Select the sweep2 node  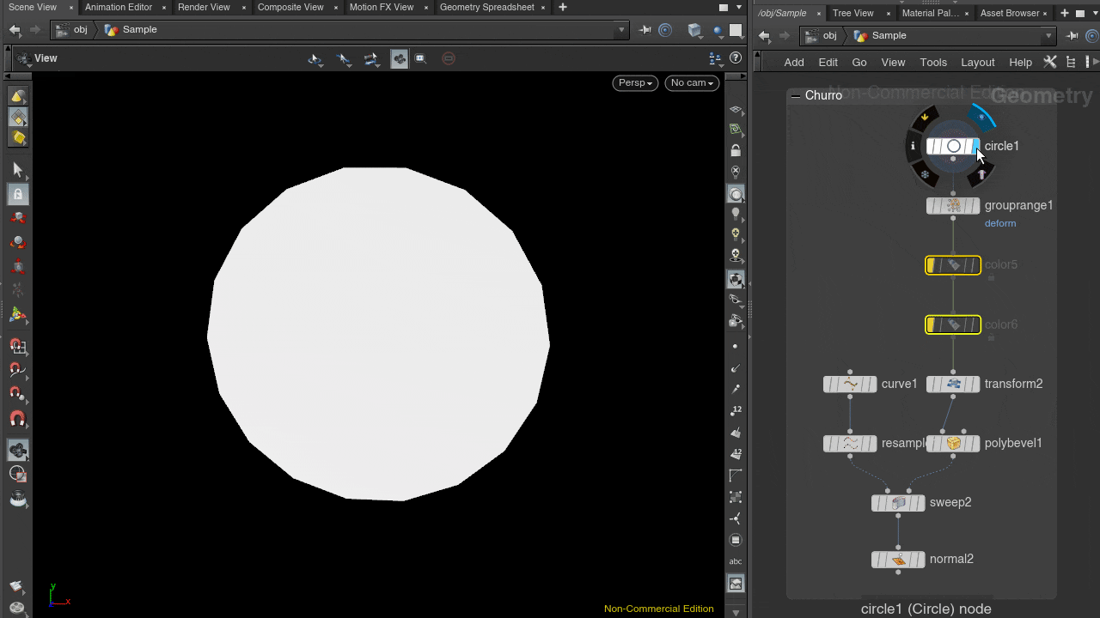pyautogui.click(x=898, y=503)
